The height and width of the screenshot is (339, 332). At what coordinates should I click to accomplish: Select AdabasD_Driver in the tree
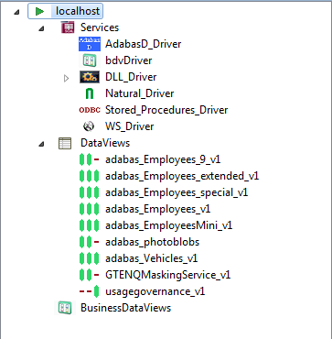click(144, 44)
